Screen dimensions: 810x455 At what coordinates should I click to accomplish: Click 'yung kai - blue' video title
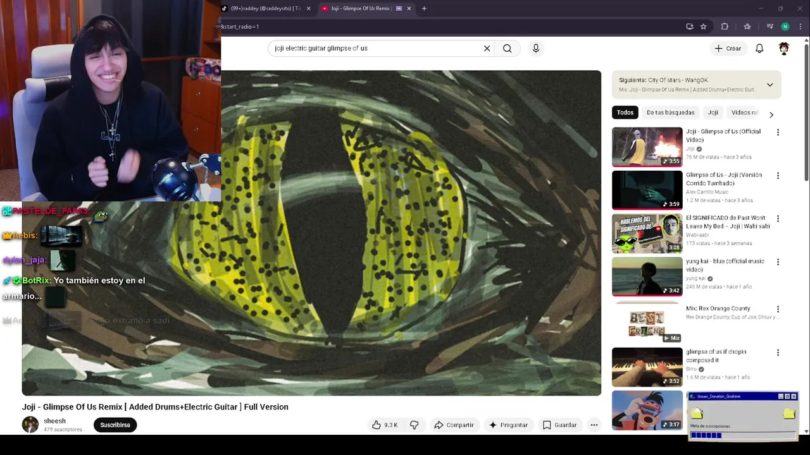725,265
